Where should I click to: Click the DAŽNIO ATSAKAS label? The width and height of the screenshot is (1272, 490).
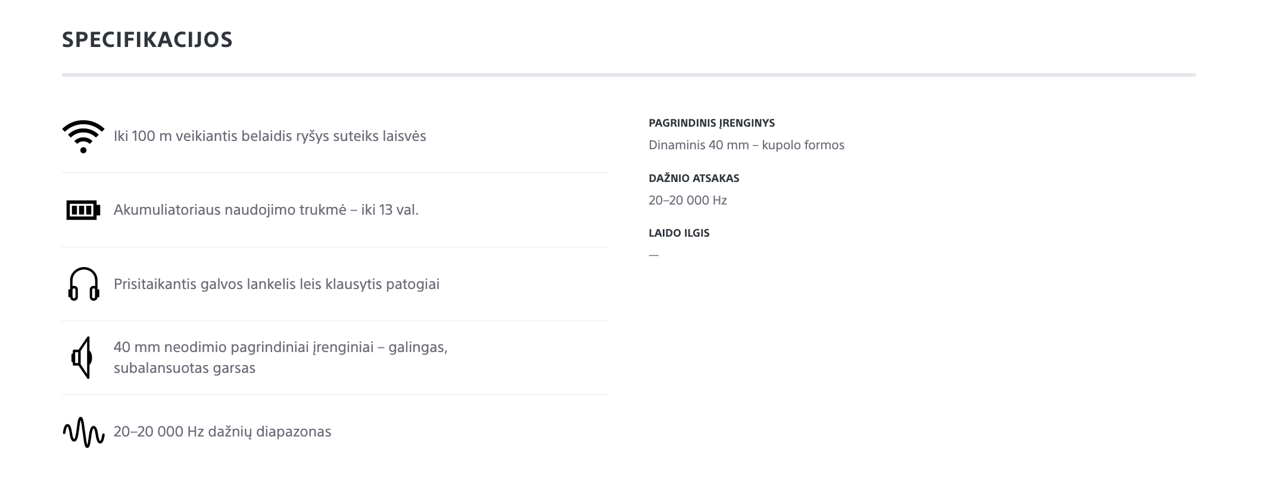(x=694, y=178)
